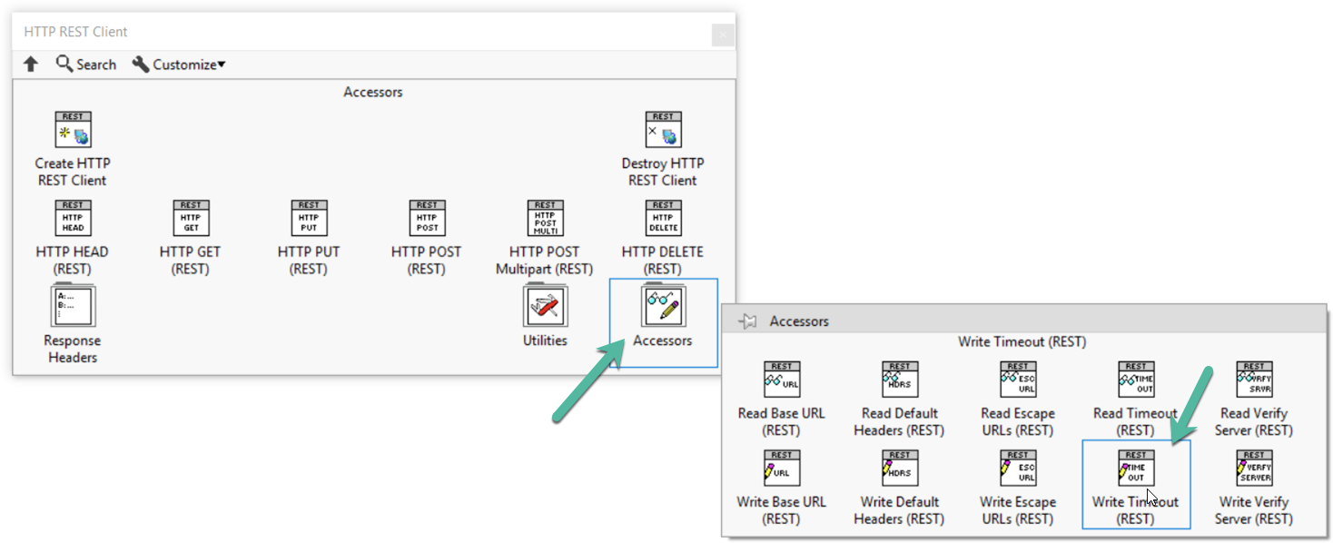Click the "Read Verify Server (REST)" label
Screen dimensions: 1333x543
(x=1254, y=421)
